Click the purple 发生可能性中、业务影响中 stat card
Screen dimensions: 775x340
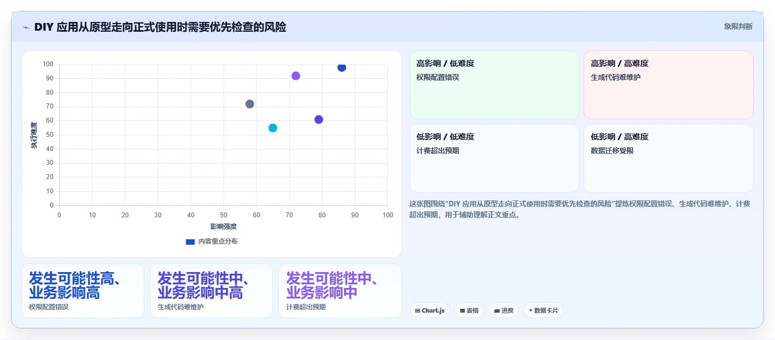click(340, 291)
